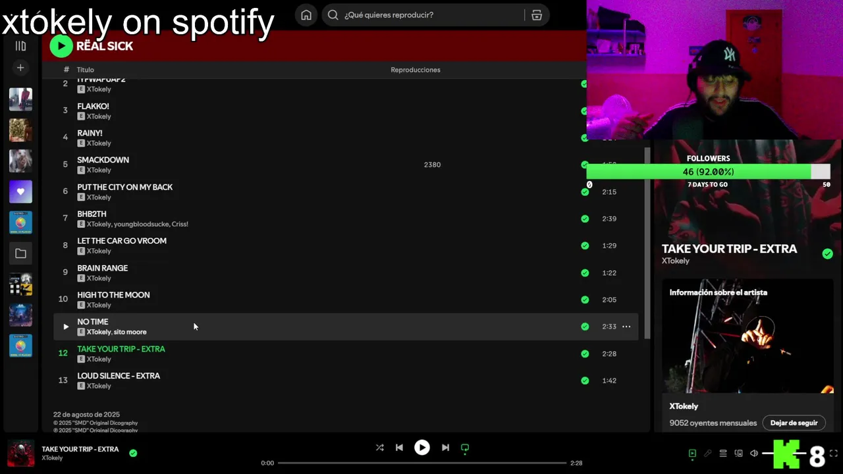Image resolution: width=843 pixels, height=474 pixels.
Task: Open the lyrics microphone icon
Action: coord(708,454)
